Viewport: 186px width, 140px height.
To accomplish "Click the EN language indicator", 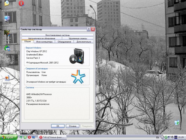I will pyautogui.click(x=158, y=137).
